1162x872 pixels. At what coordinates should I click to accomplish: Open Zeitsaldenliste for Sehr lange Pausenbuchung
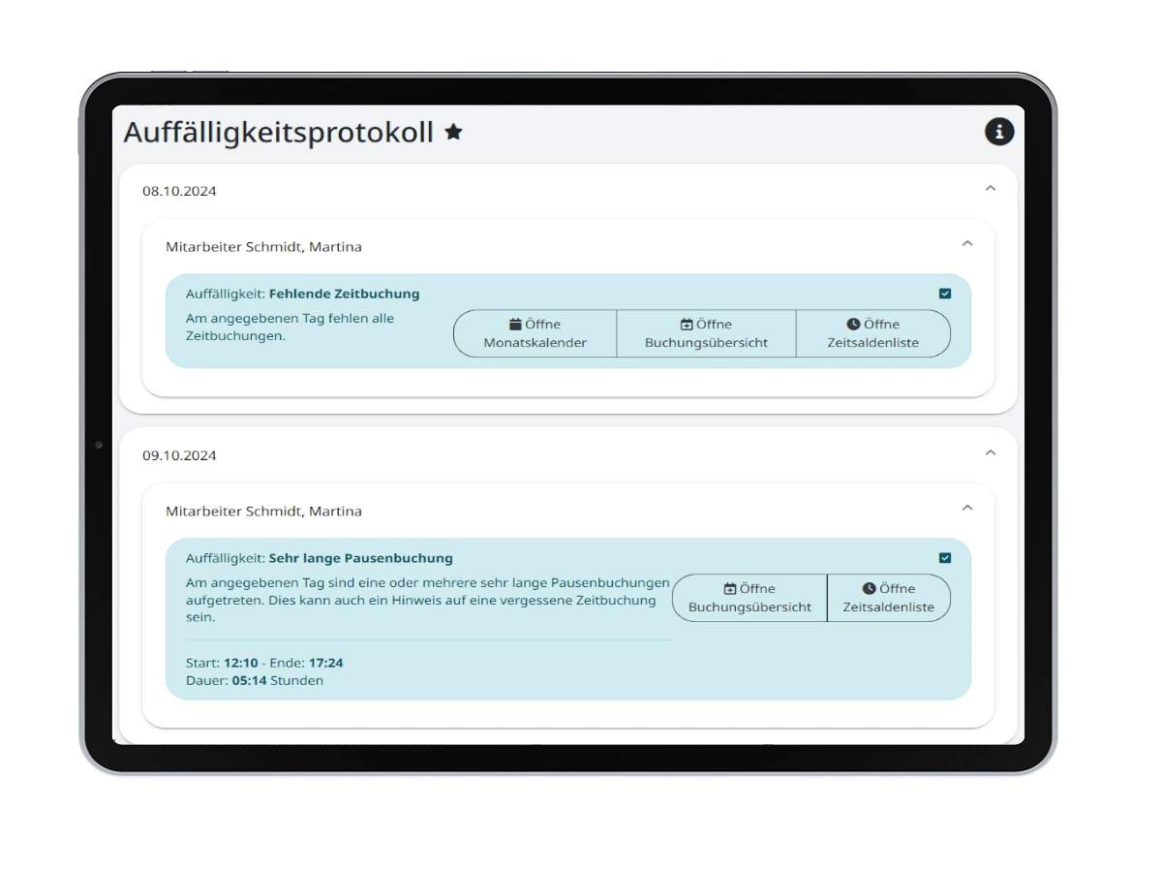click(888, 598)
